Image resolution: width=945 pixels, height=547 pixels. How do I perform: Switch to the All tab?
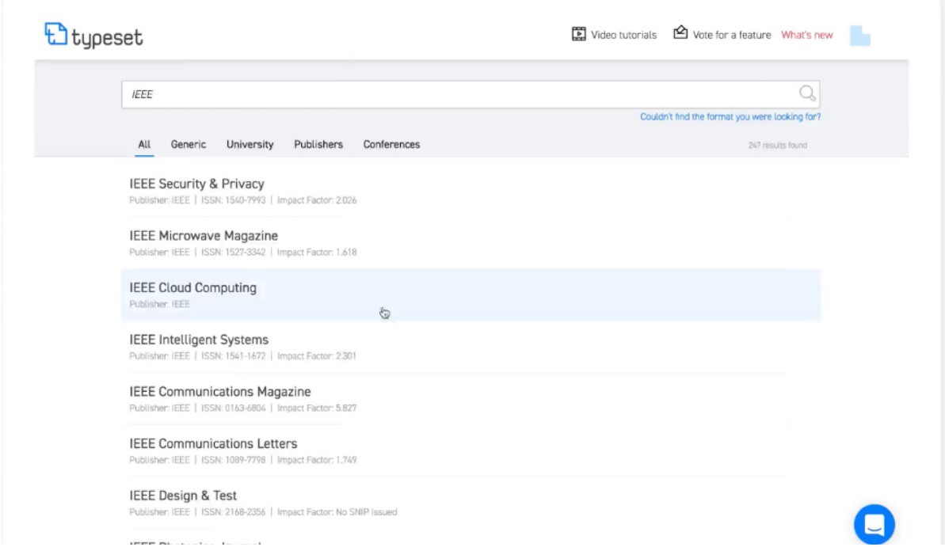[144, 145]
